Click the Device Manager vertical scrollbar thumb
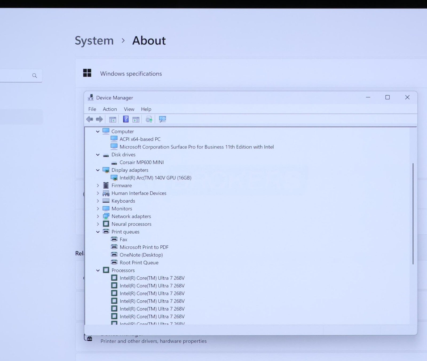The height and width of the screenshot is (361, 427). click(x=413, y=214)
